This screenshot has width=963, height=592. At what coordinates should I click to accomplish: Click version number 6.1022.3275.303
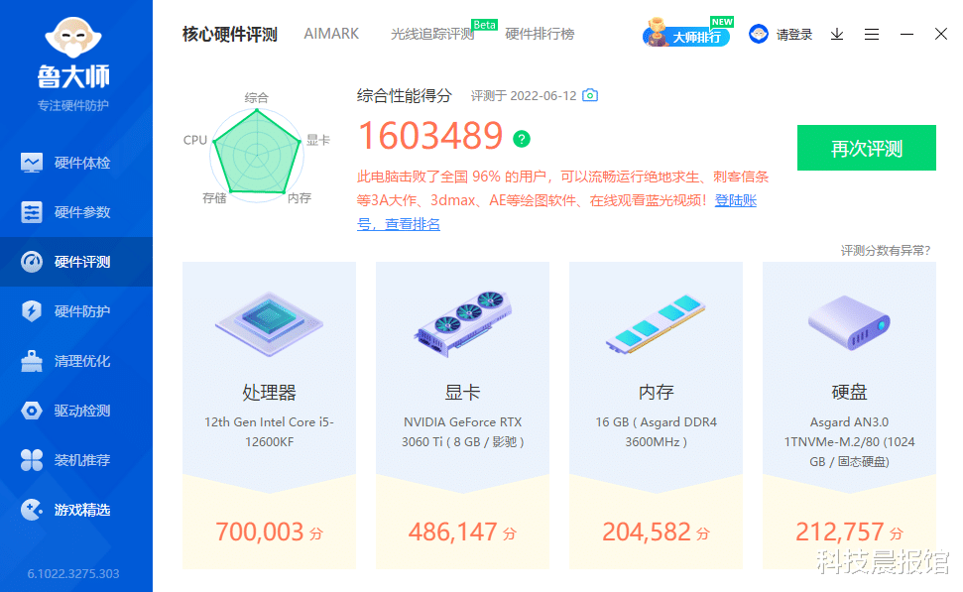(x=73, y=573)
